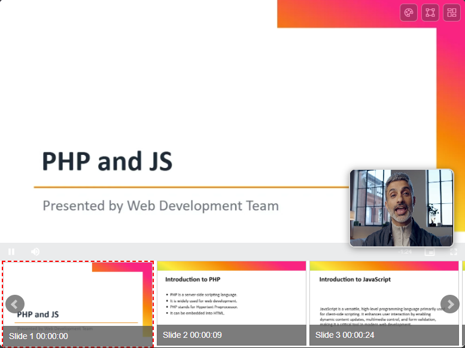Click the Slide 1 00:00:00 caption
The image size is (465, 348).
coord(38,336)
